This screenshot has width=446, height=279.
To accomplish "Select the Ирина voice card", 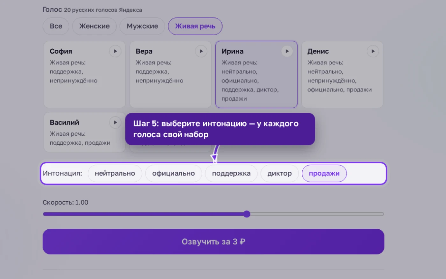I will [256, 75].
